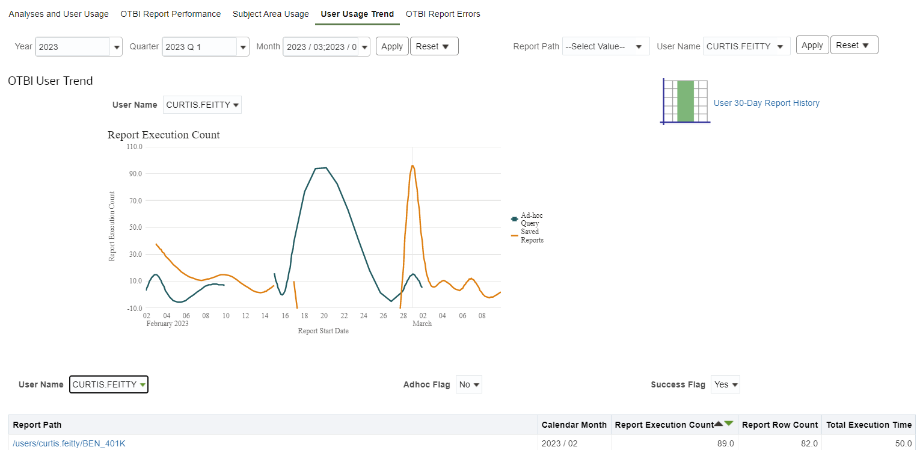Viewport: 917px width, 450px height.
Task: Expand the Year 2023 dropdown
Action: pyautogui.click(x=116, y=47)
